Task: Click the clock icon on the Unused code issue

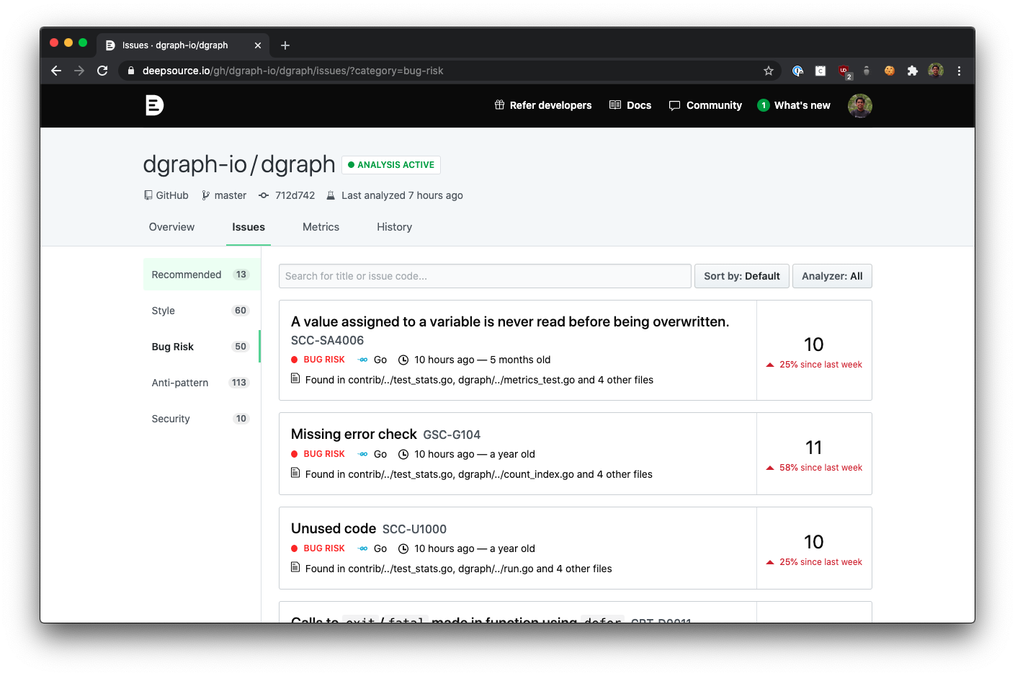Action: pos(404,548)
